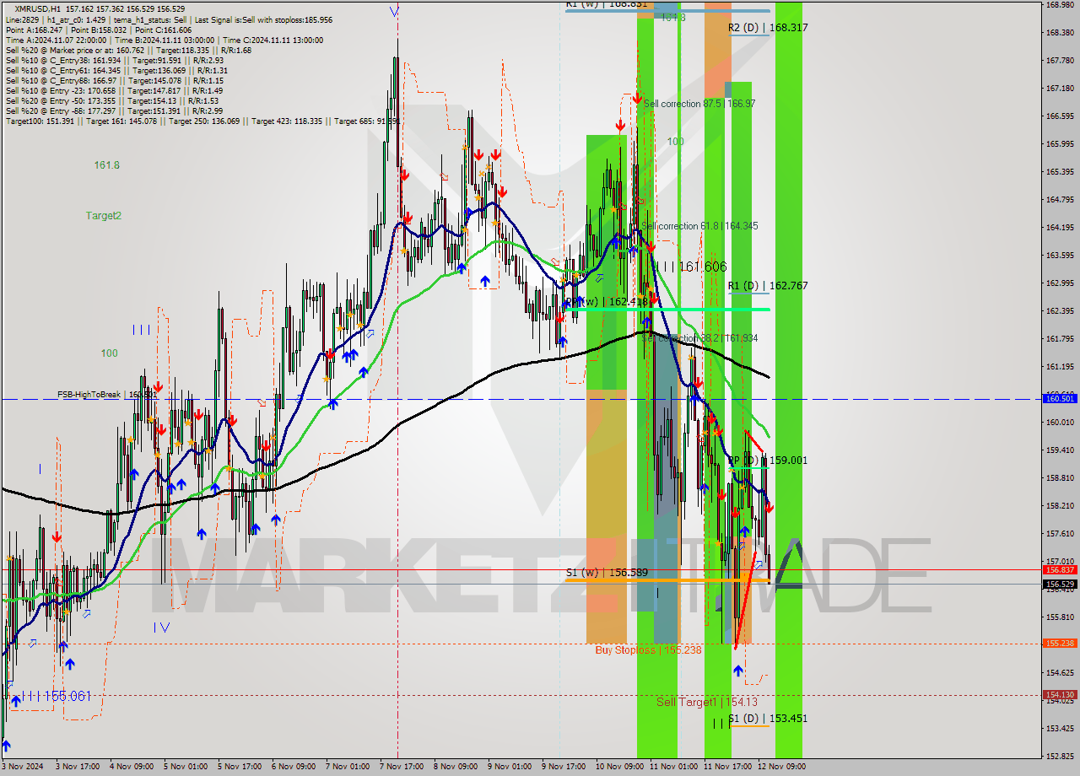The image size is (1080, 776).
Task: Click the 'Sell Target1 | 154.13' label
Action: (707, 702)
